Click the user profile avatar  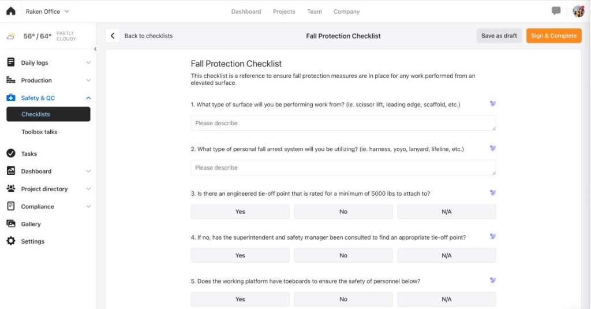point(578,11)
